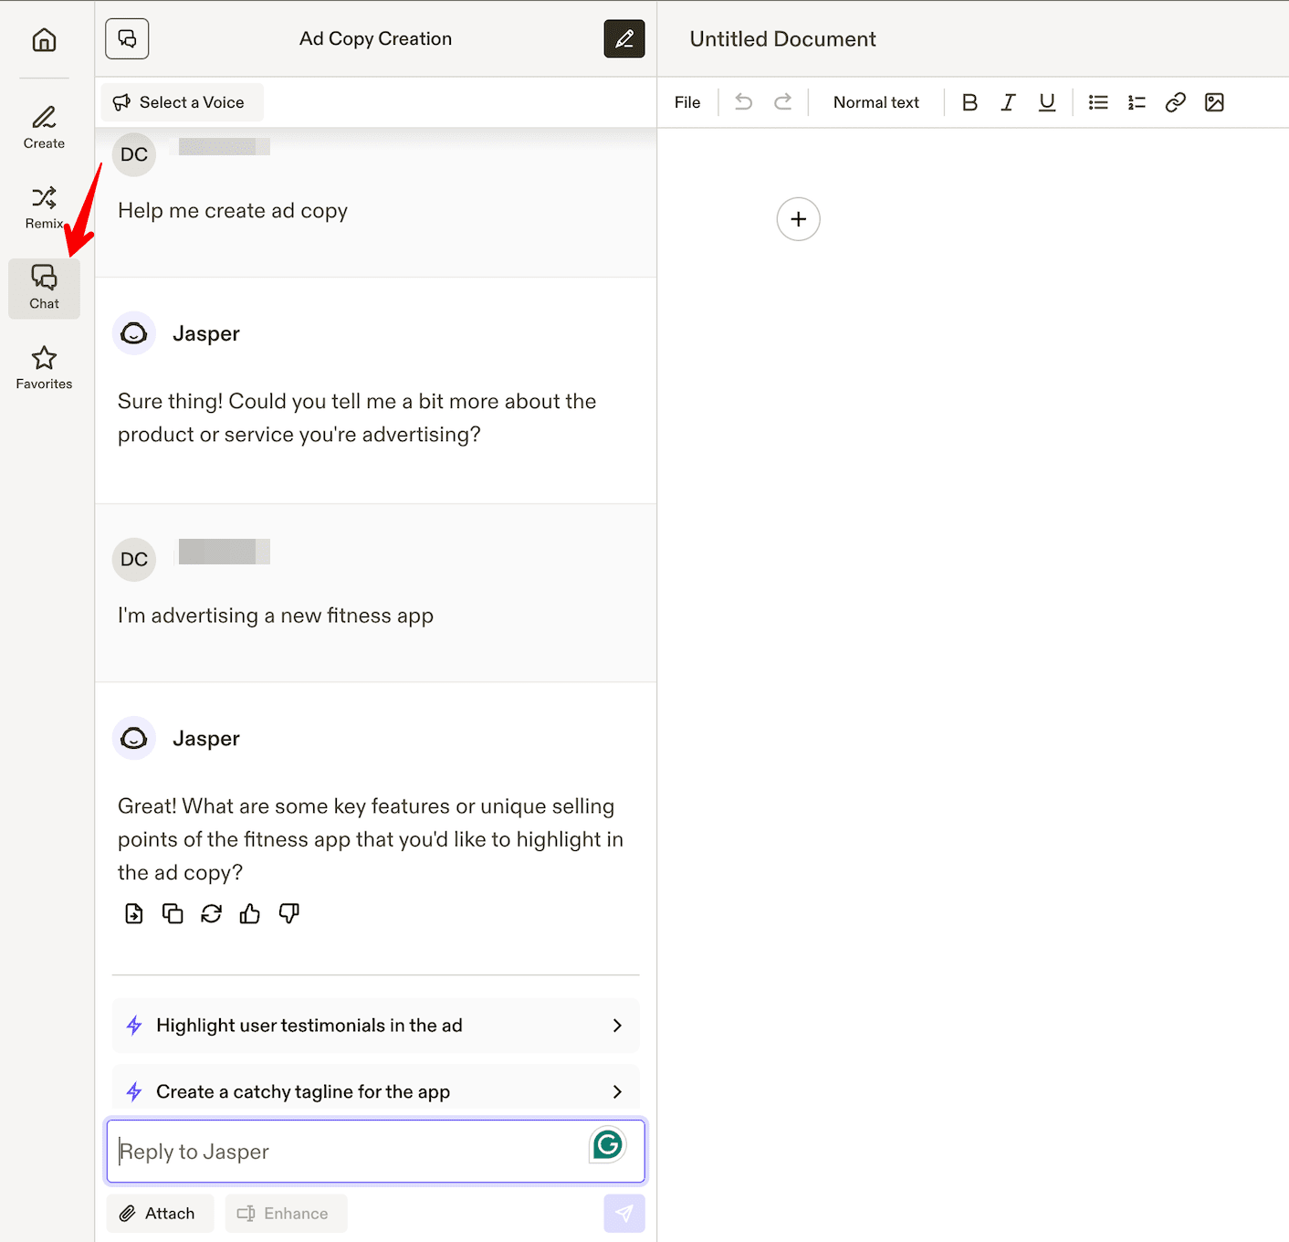Go to the Home icon in sidebar
This screenshot has height=1242, width=1289.
coord(44,39)
